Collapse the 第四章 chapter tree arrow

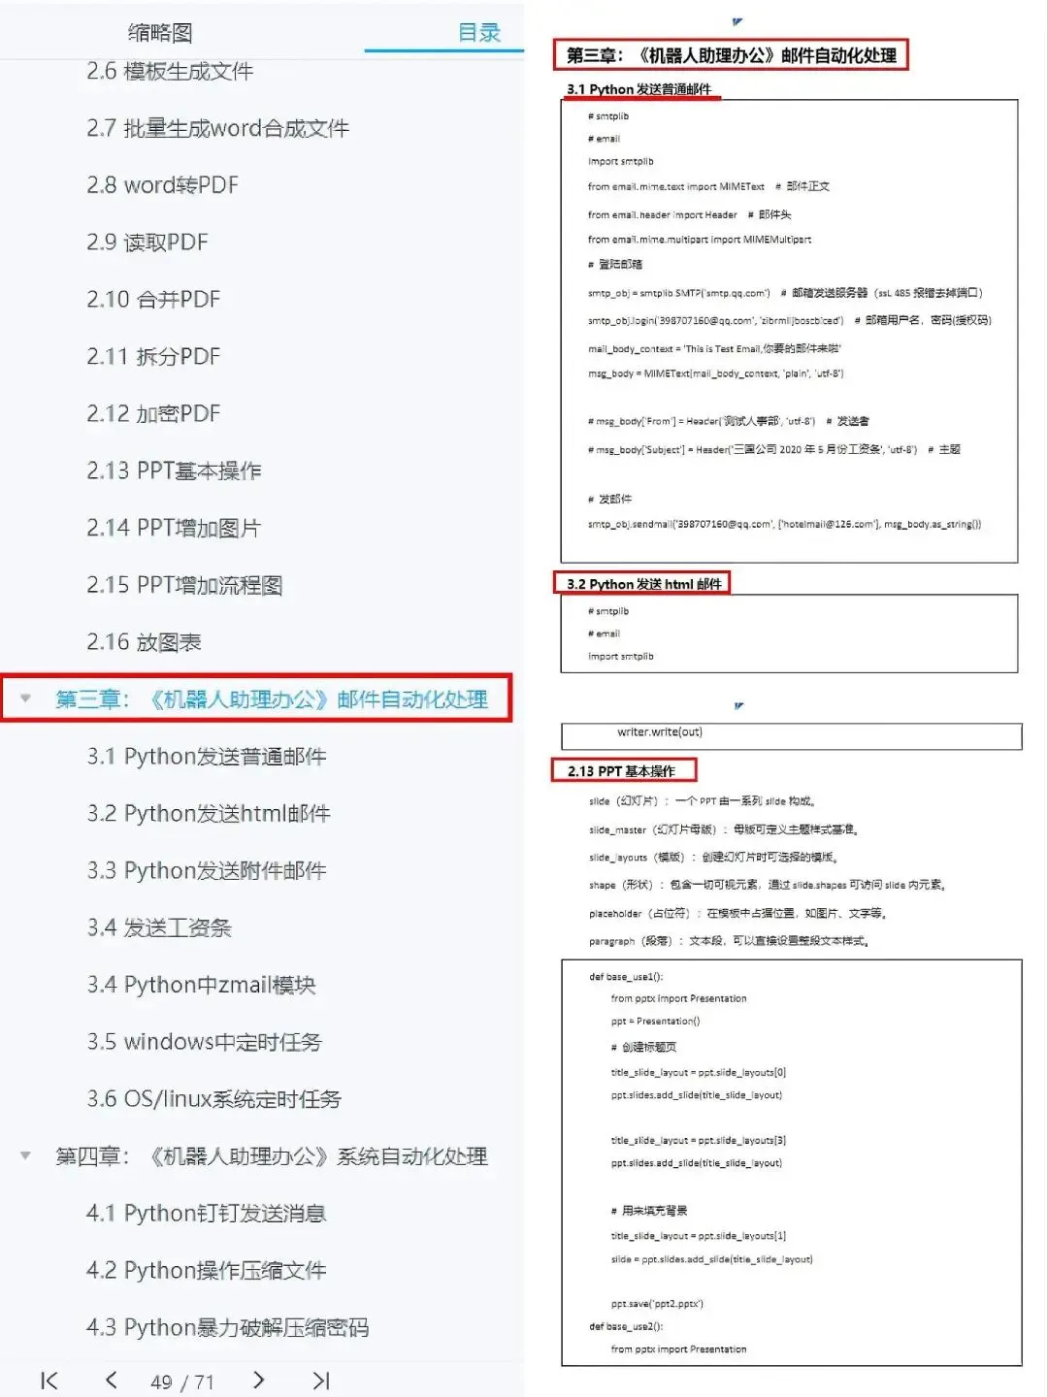click(26, 1155)
